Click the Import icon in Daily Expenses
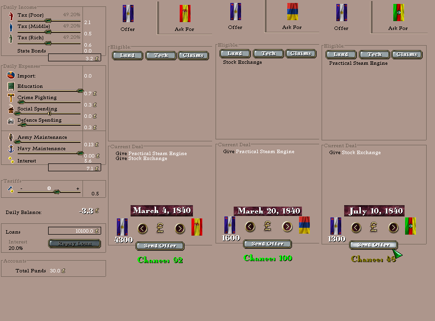 (11, 76)
